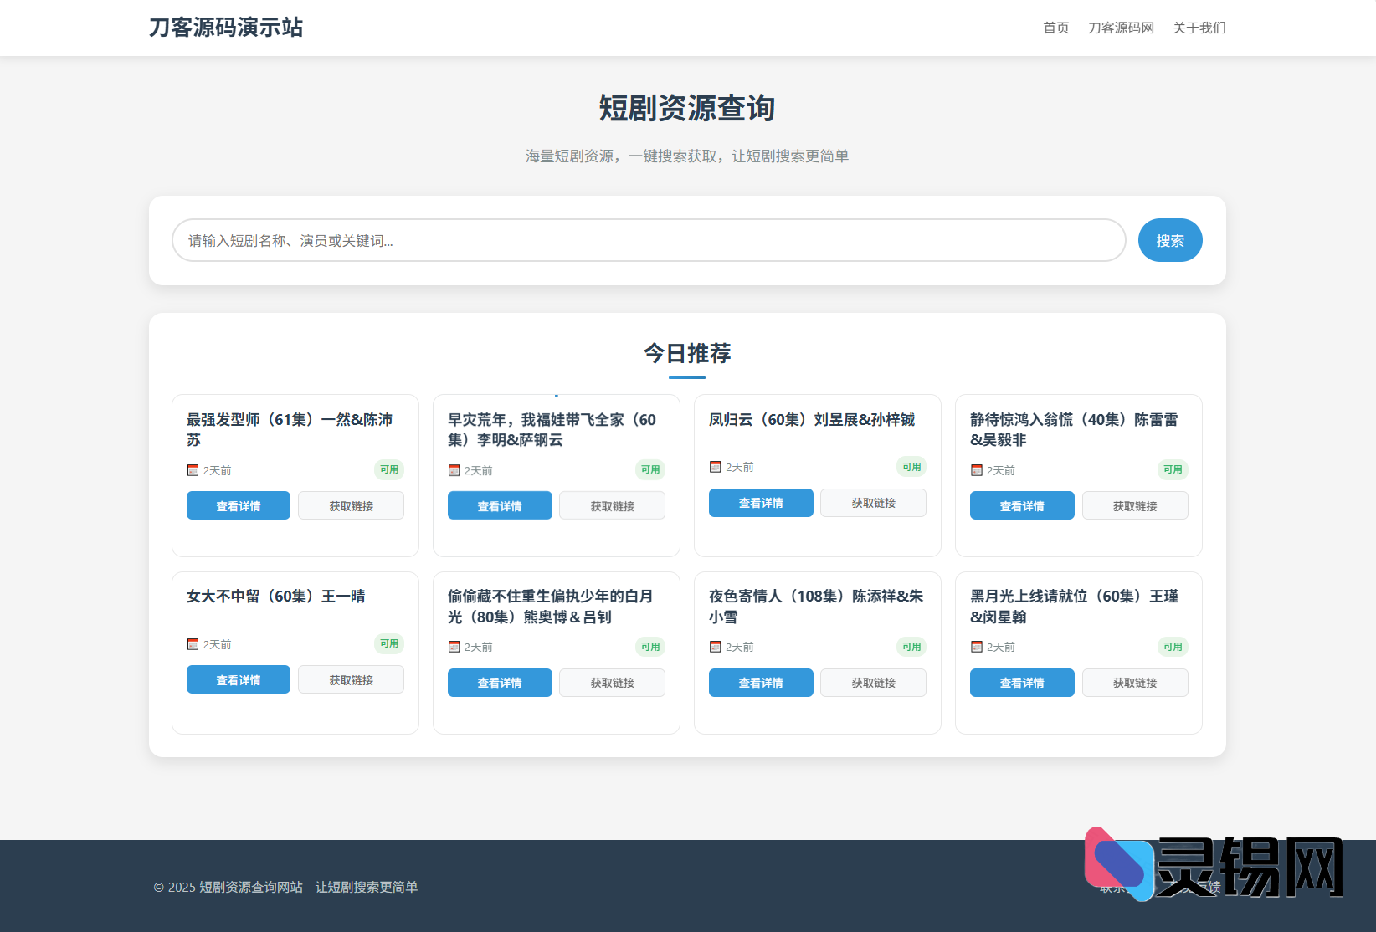
Task: Click the calendar icon on 黑月光上线请就位 card
Action: 976,646
